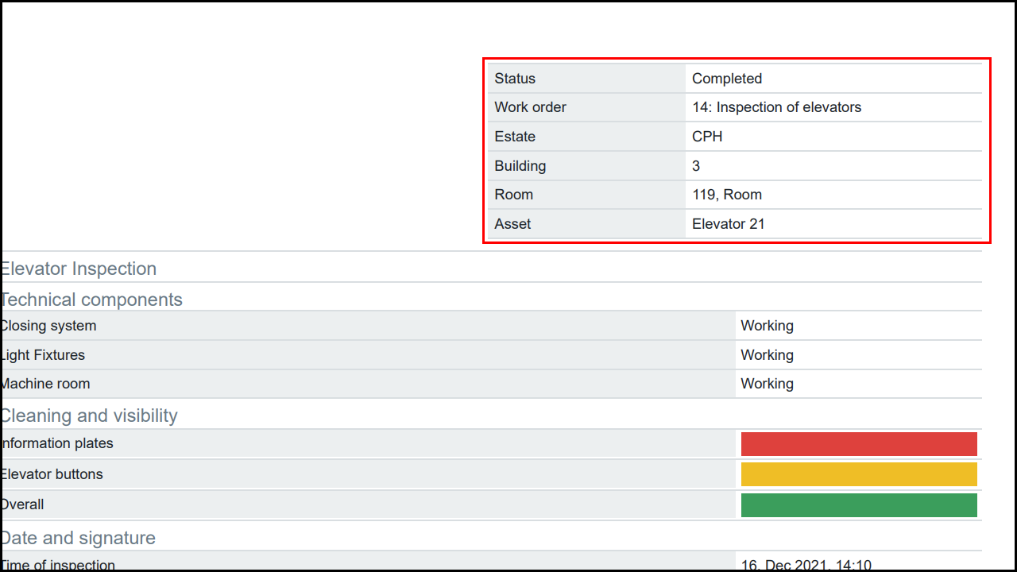Image resolution: width=1017 pixels, height=572 pixels.
Task: Click the yellow Elevator buttons color bar
Action: [858, 474]
